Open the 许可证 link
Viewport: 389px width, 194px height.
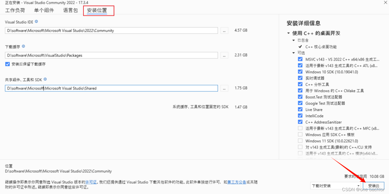click(x=91, y=182)
